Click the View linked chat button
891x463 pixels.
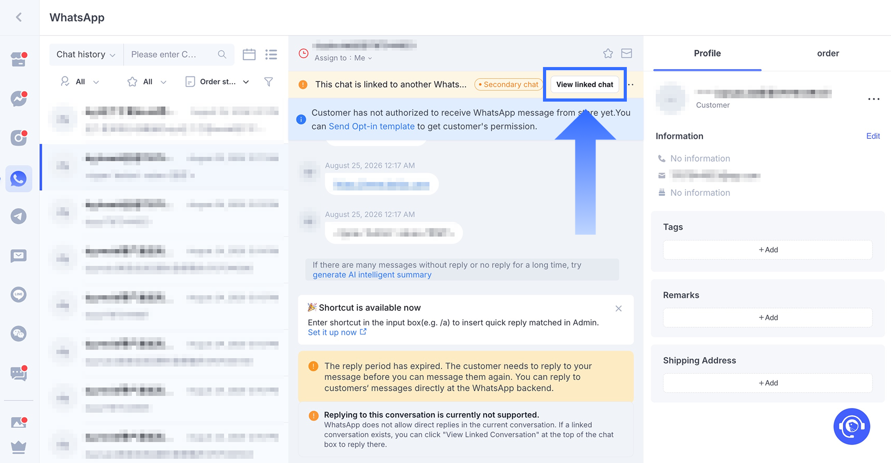pyautogui.click(x=584, y=84)
